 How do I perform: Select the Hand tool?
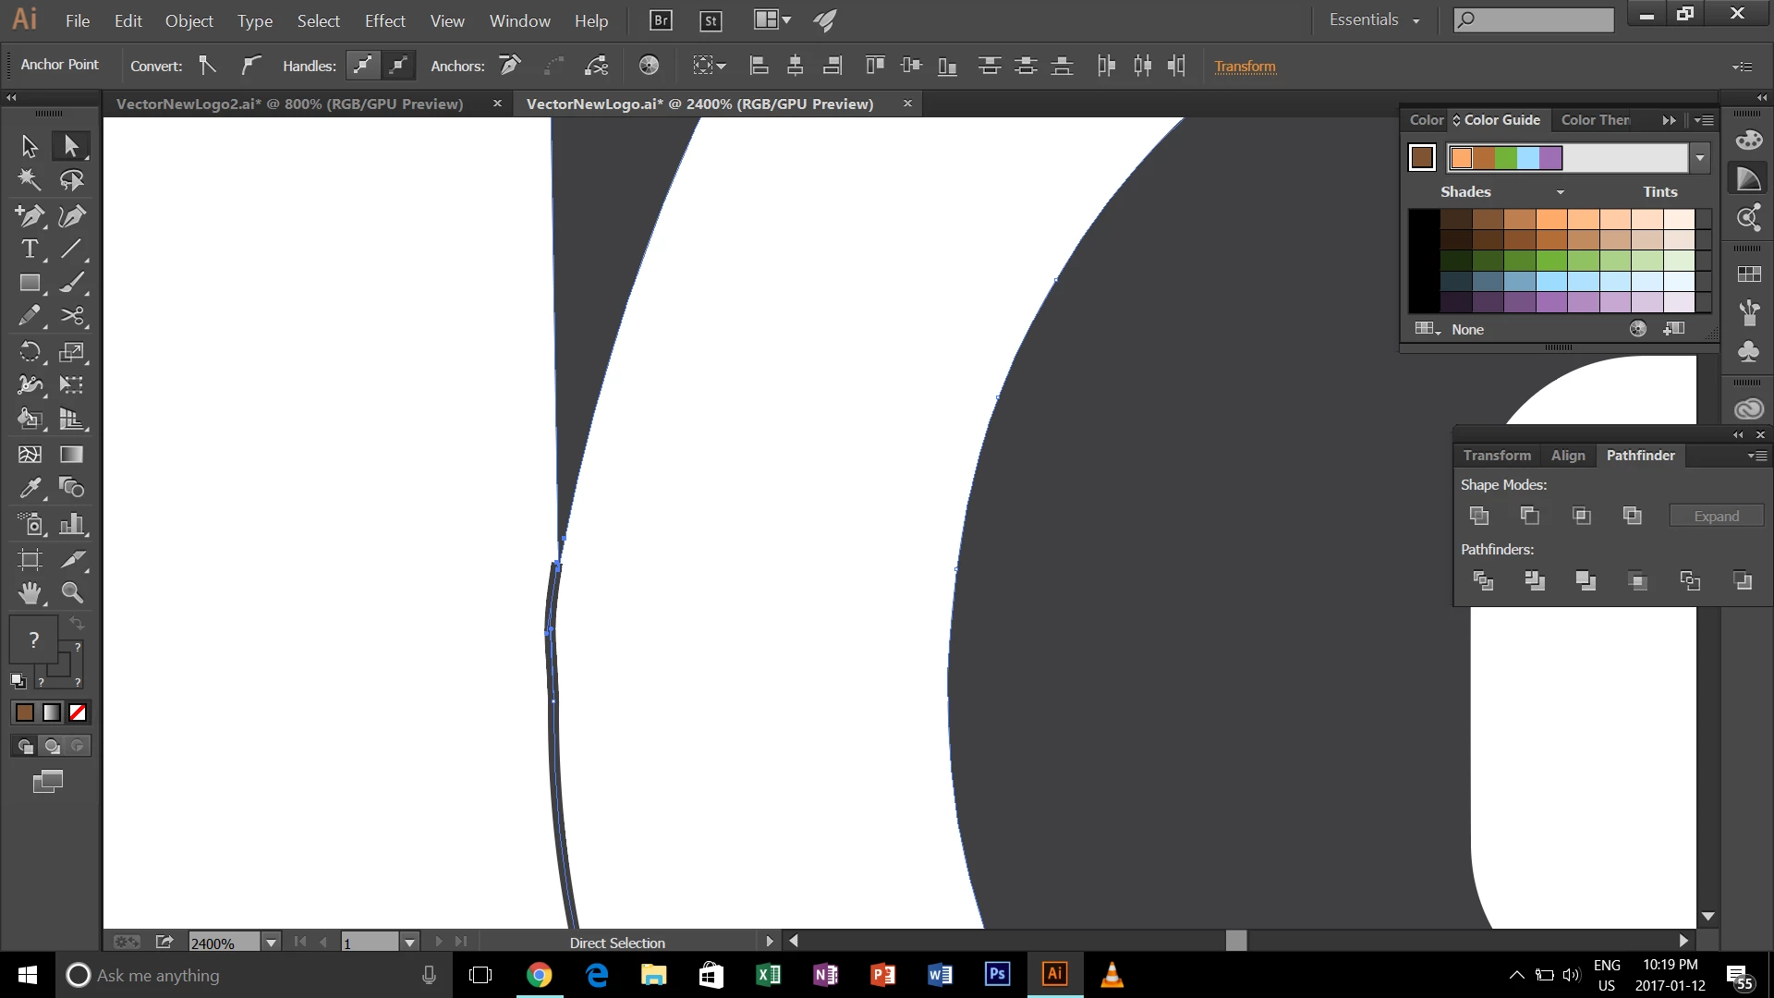[x=29, y=592]
